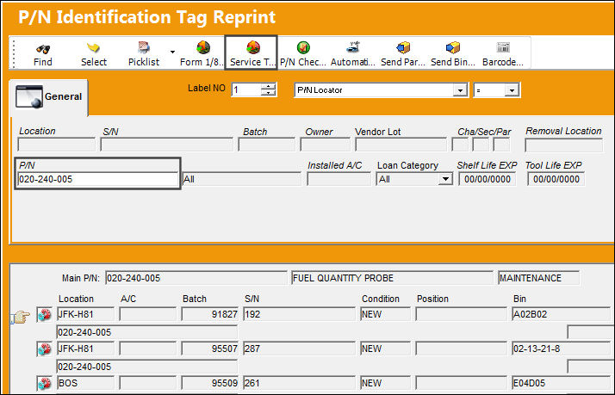This screenshot has width=615, height=395.
Task: Select serial number cell 287
Action: coord(299,349)
